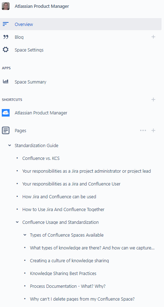Click the SHORTCUTS section heading

12,99
